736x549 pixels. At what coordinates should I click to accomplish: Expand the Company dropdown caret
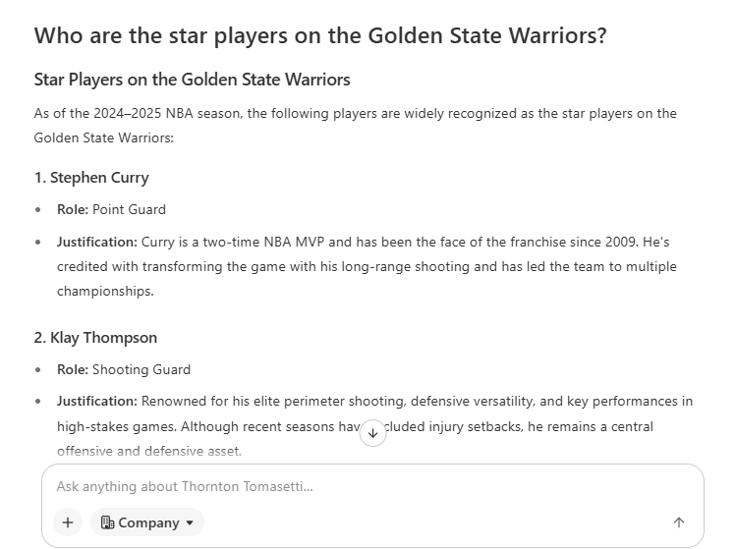click(190, 522)
